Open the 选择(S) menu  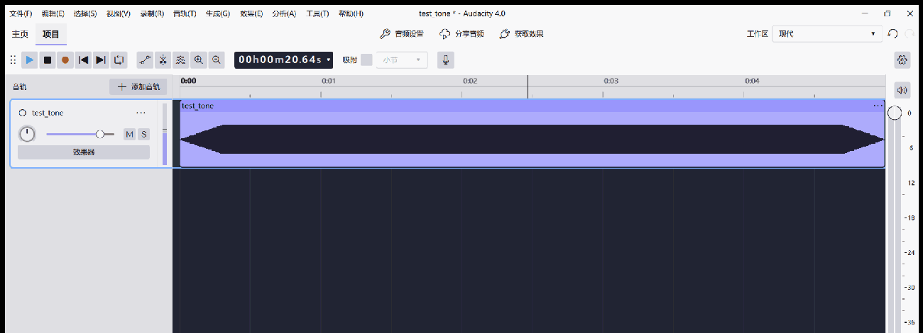pyautogui.click(x=85, y=13)
